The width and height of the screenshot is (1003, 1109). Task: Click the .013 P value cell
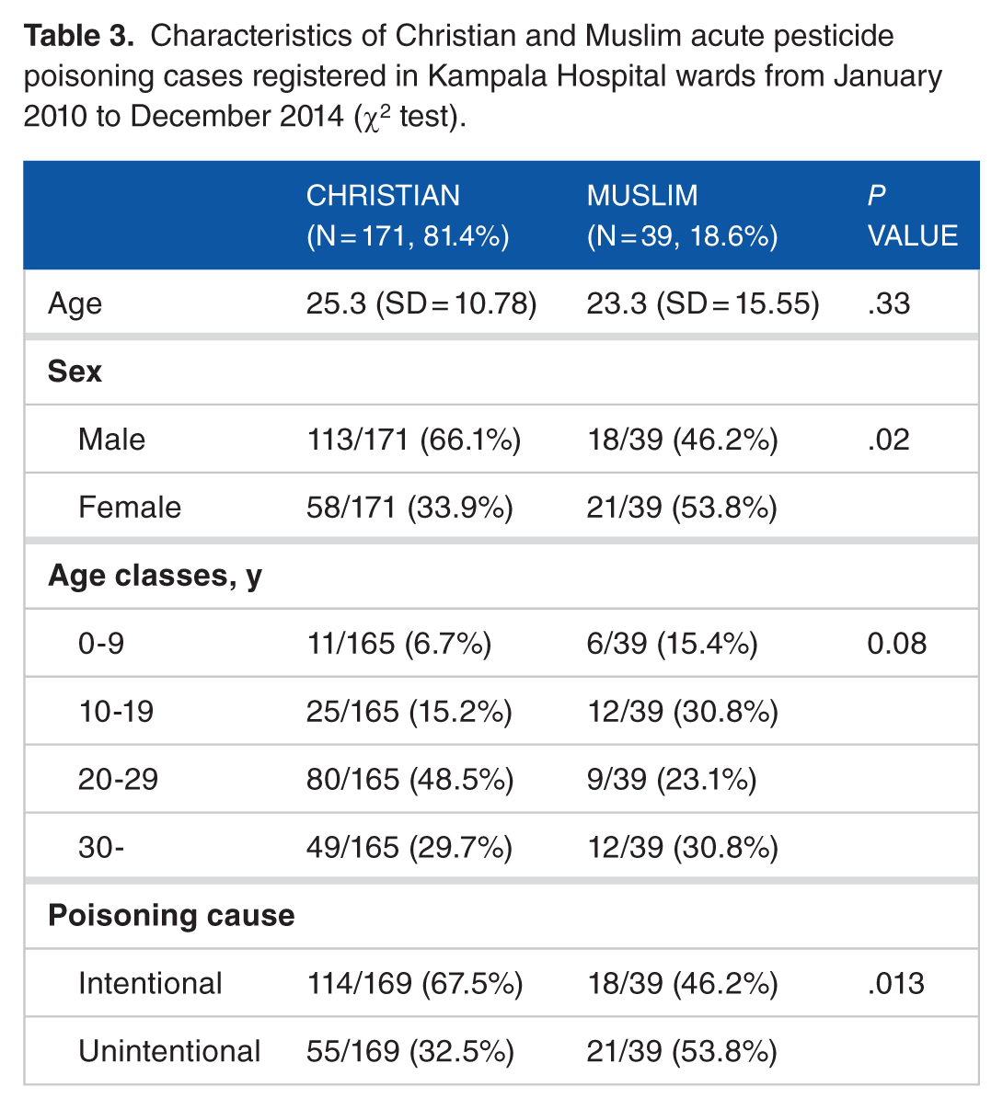[895, 983]
